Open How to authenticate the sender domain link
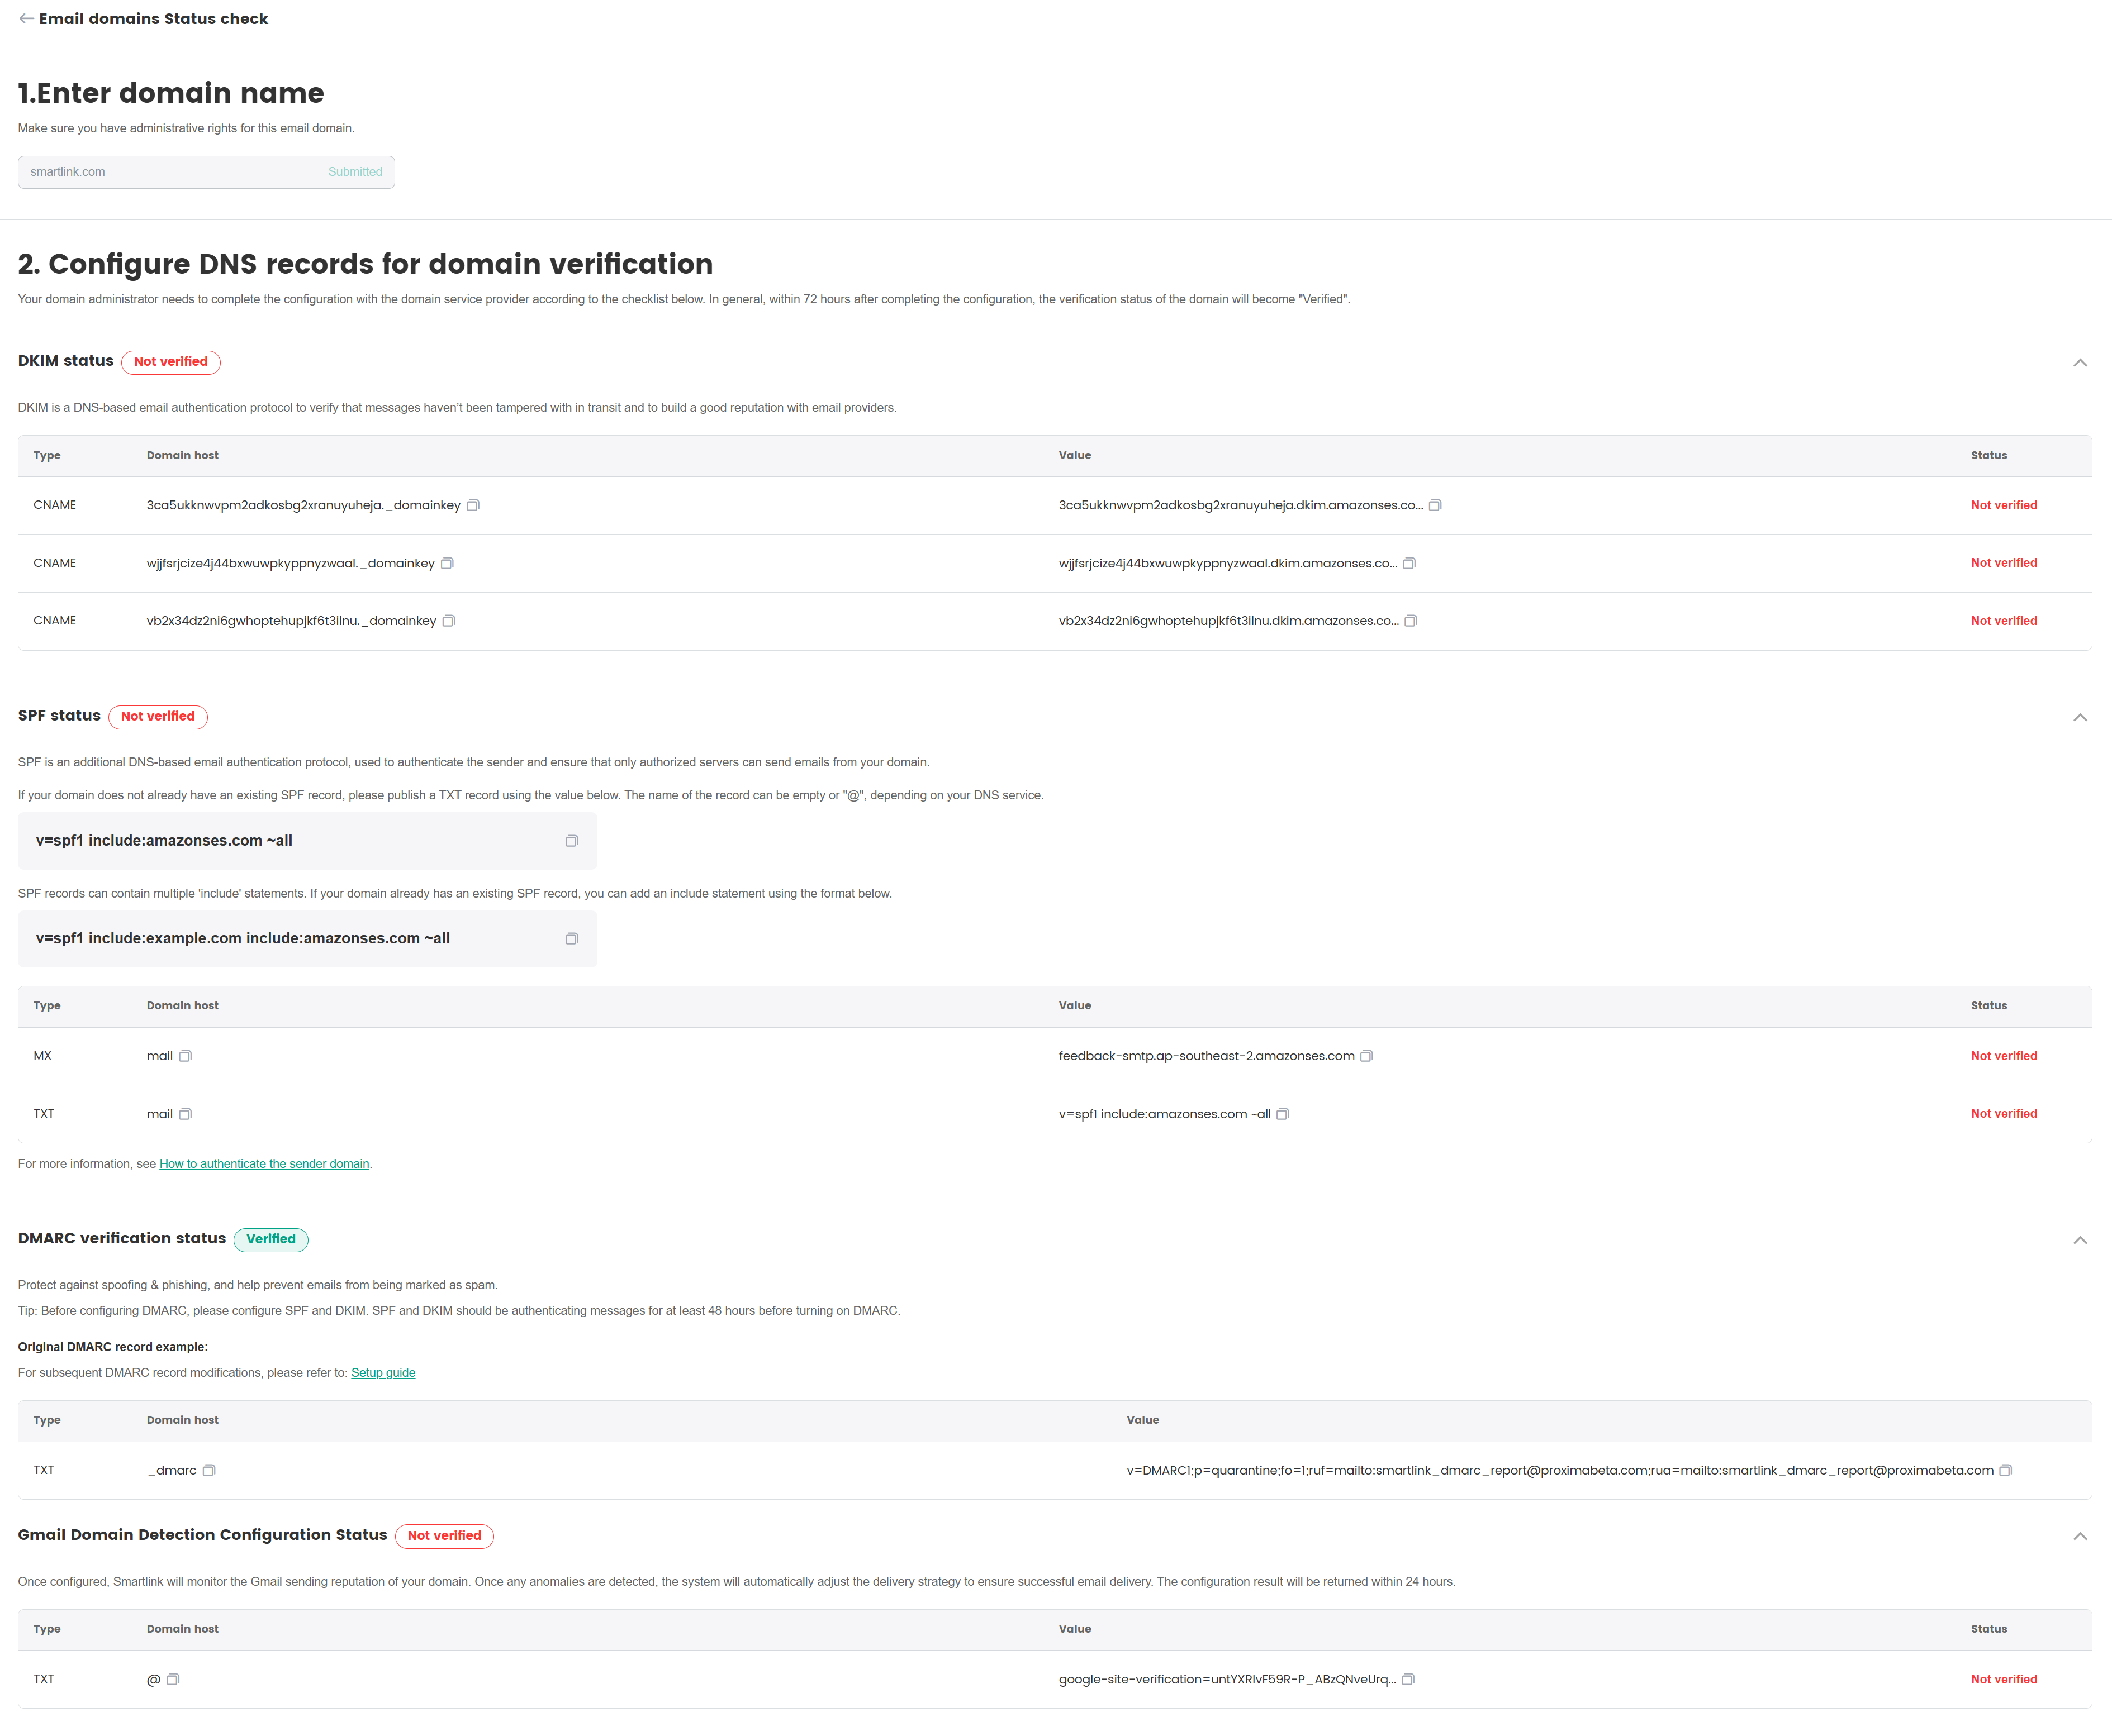 tap(264, 1164)
